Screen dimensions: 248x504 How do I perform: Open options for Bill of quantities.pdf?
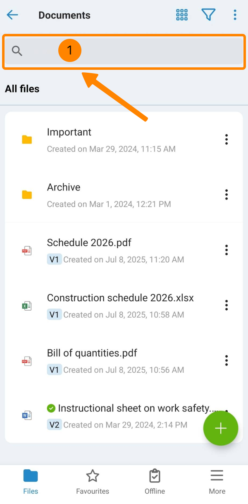click(226, 360)
